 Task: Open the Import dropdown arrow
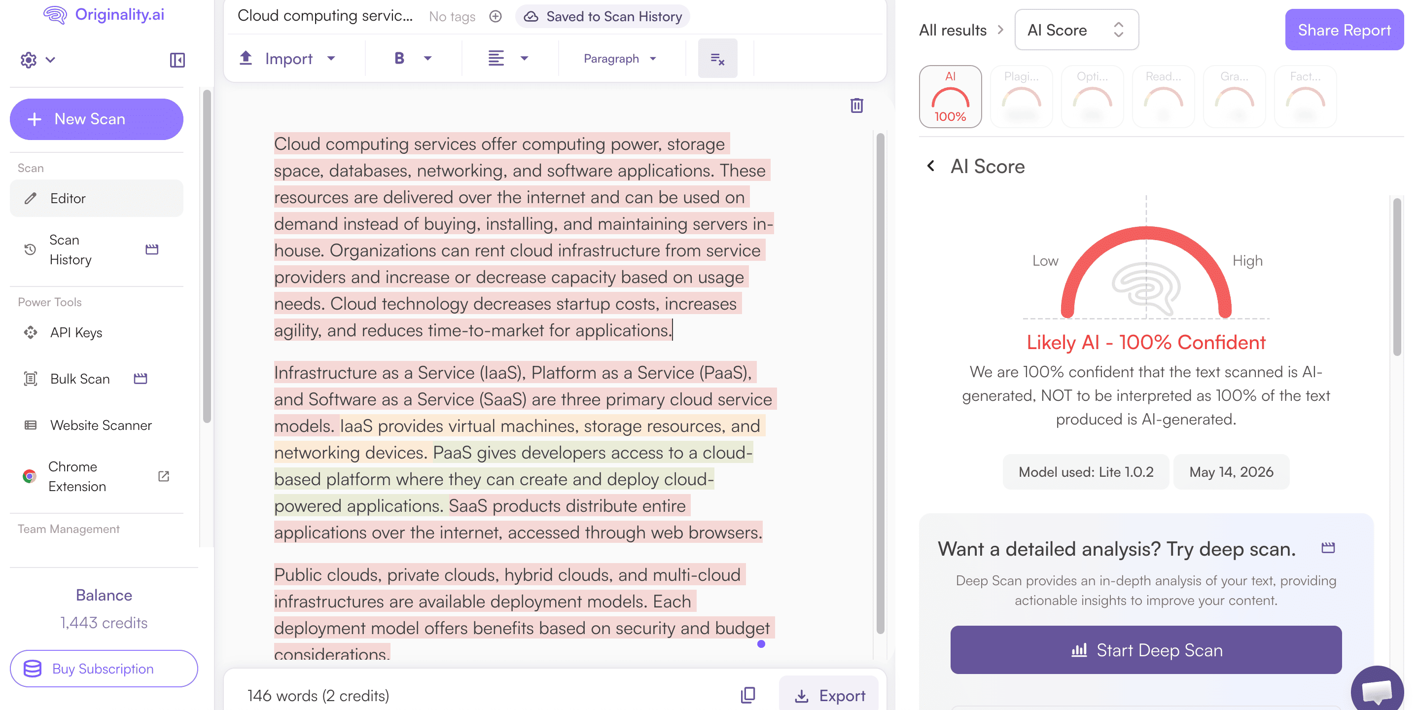[331, 58]
